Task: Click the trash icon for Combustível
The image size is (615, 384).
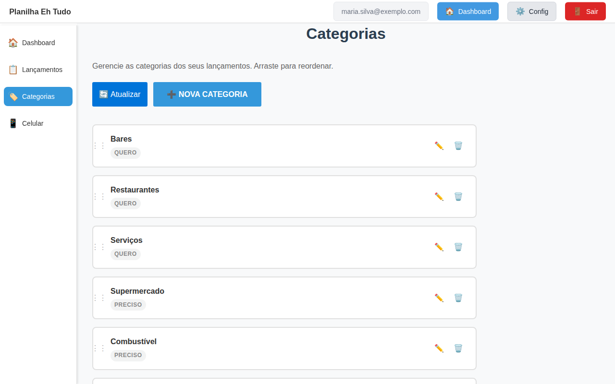Action: click(458, 348)
